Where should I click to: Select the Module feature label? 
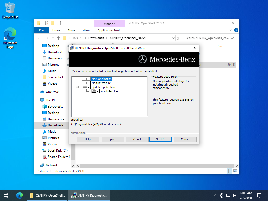pos(101,83)
